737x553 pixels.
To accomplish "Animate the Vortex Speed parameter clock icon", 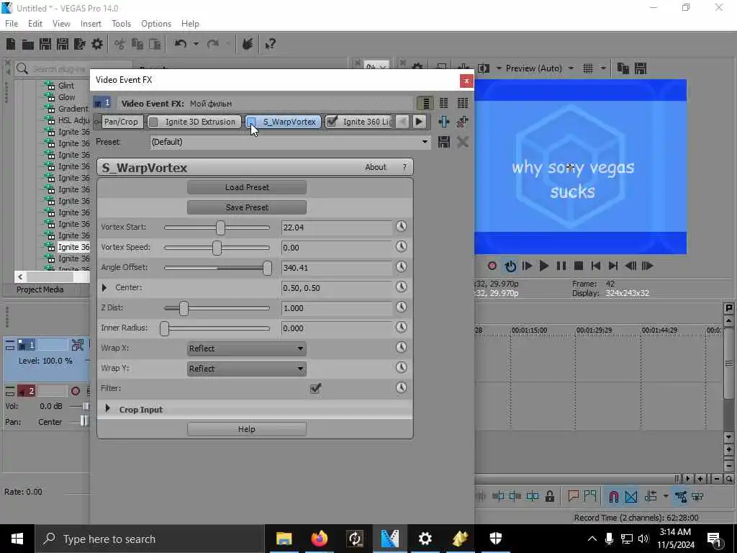I will [x=401, y=247].
